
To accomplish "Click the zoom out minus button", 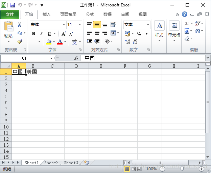I will (x=162, y=169).
